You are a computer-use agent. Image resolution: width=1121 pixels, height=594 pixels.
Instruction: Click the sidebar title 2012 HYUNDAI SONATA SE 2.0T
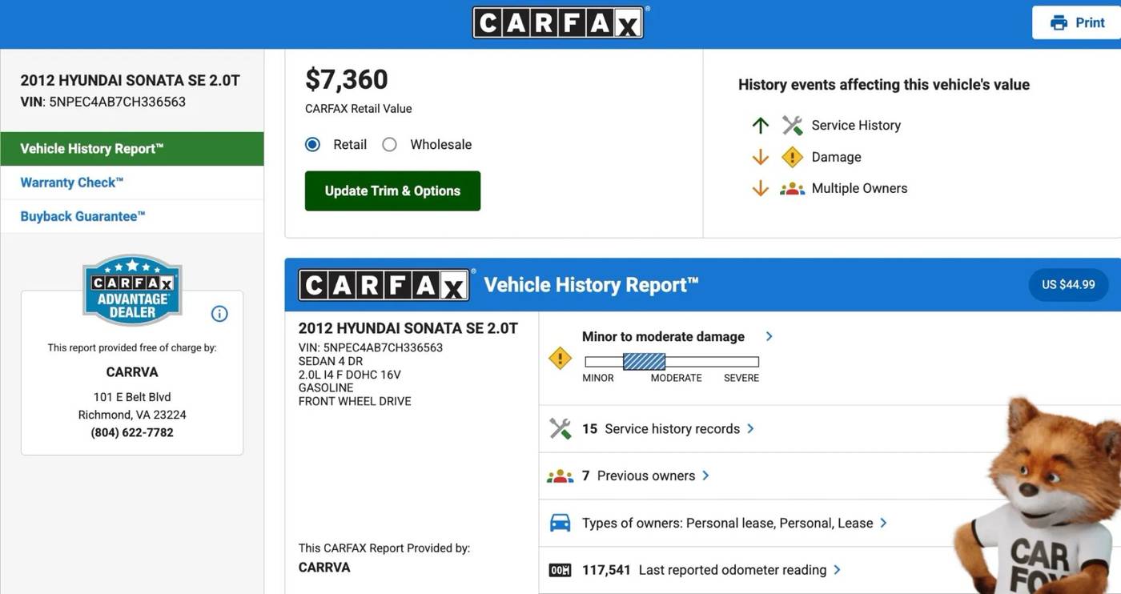click(x=130, y=81)
